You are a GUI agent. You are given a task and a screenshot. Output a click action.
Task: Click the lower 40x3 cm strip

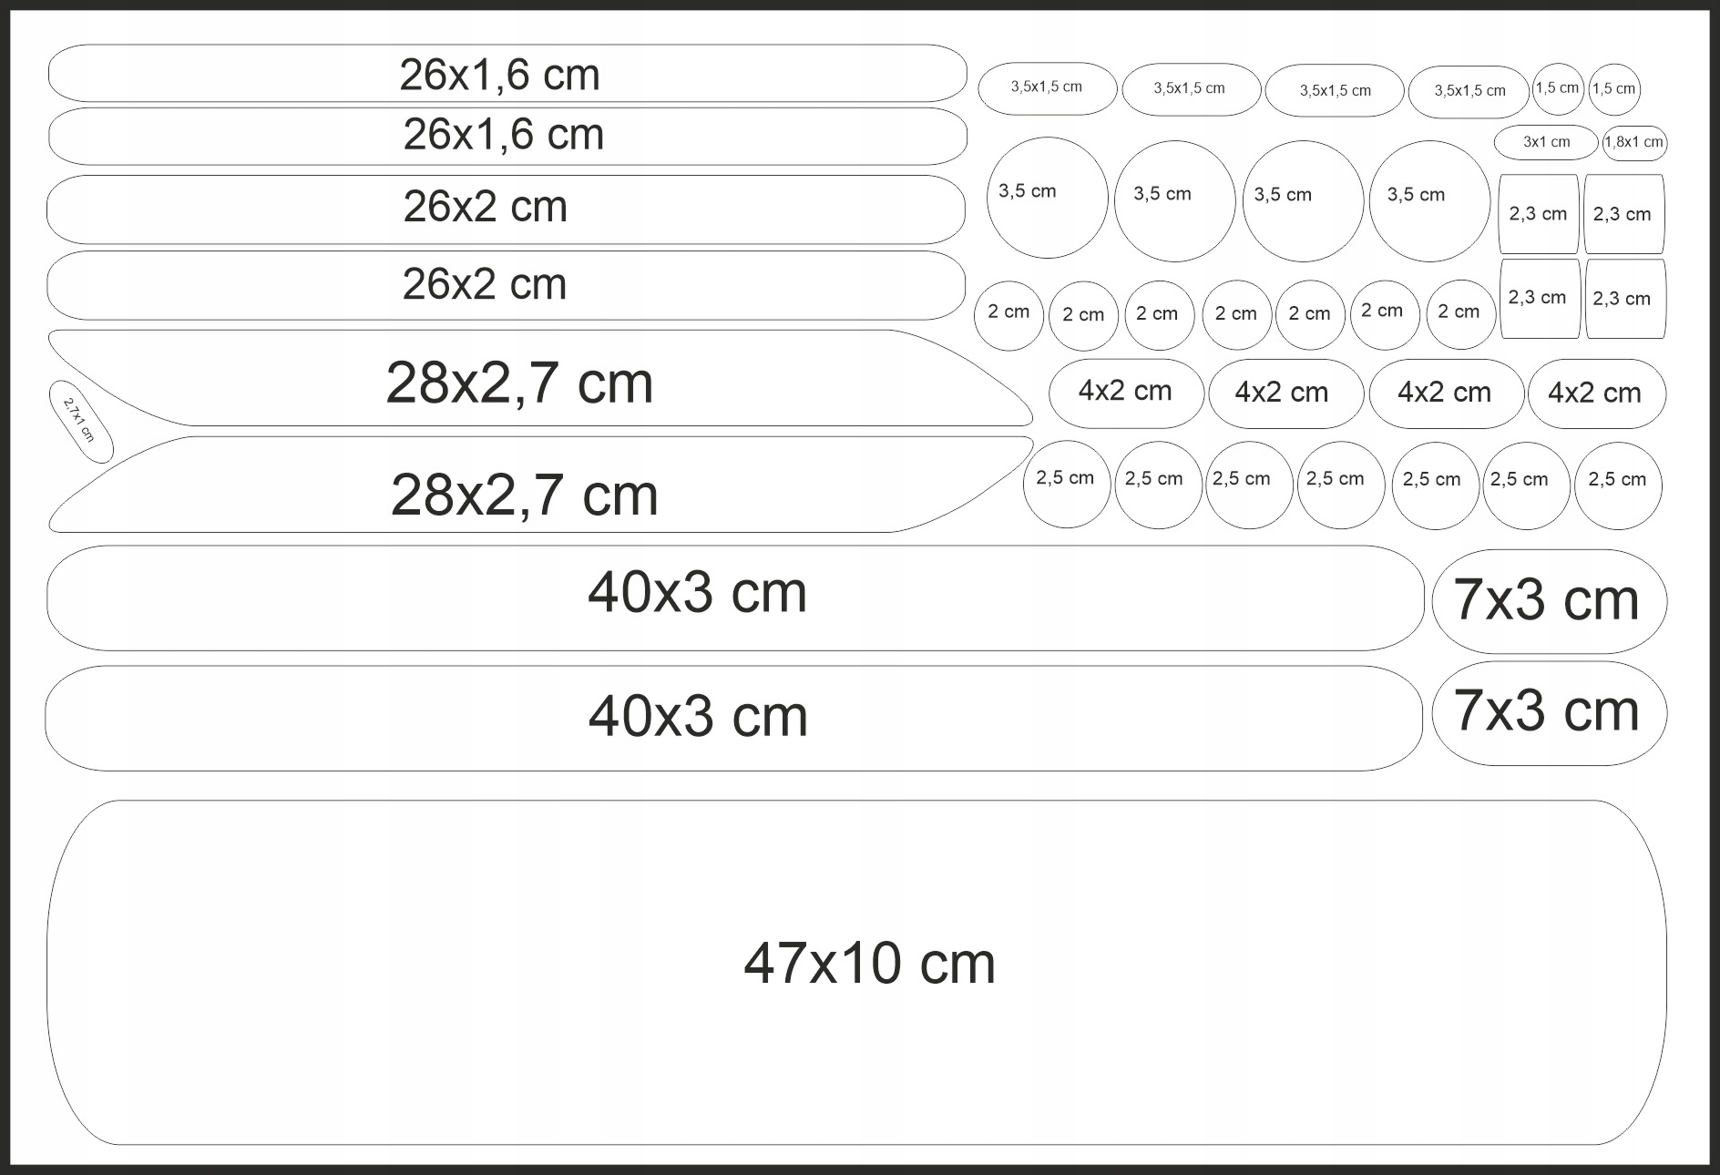(733, 718)
